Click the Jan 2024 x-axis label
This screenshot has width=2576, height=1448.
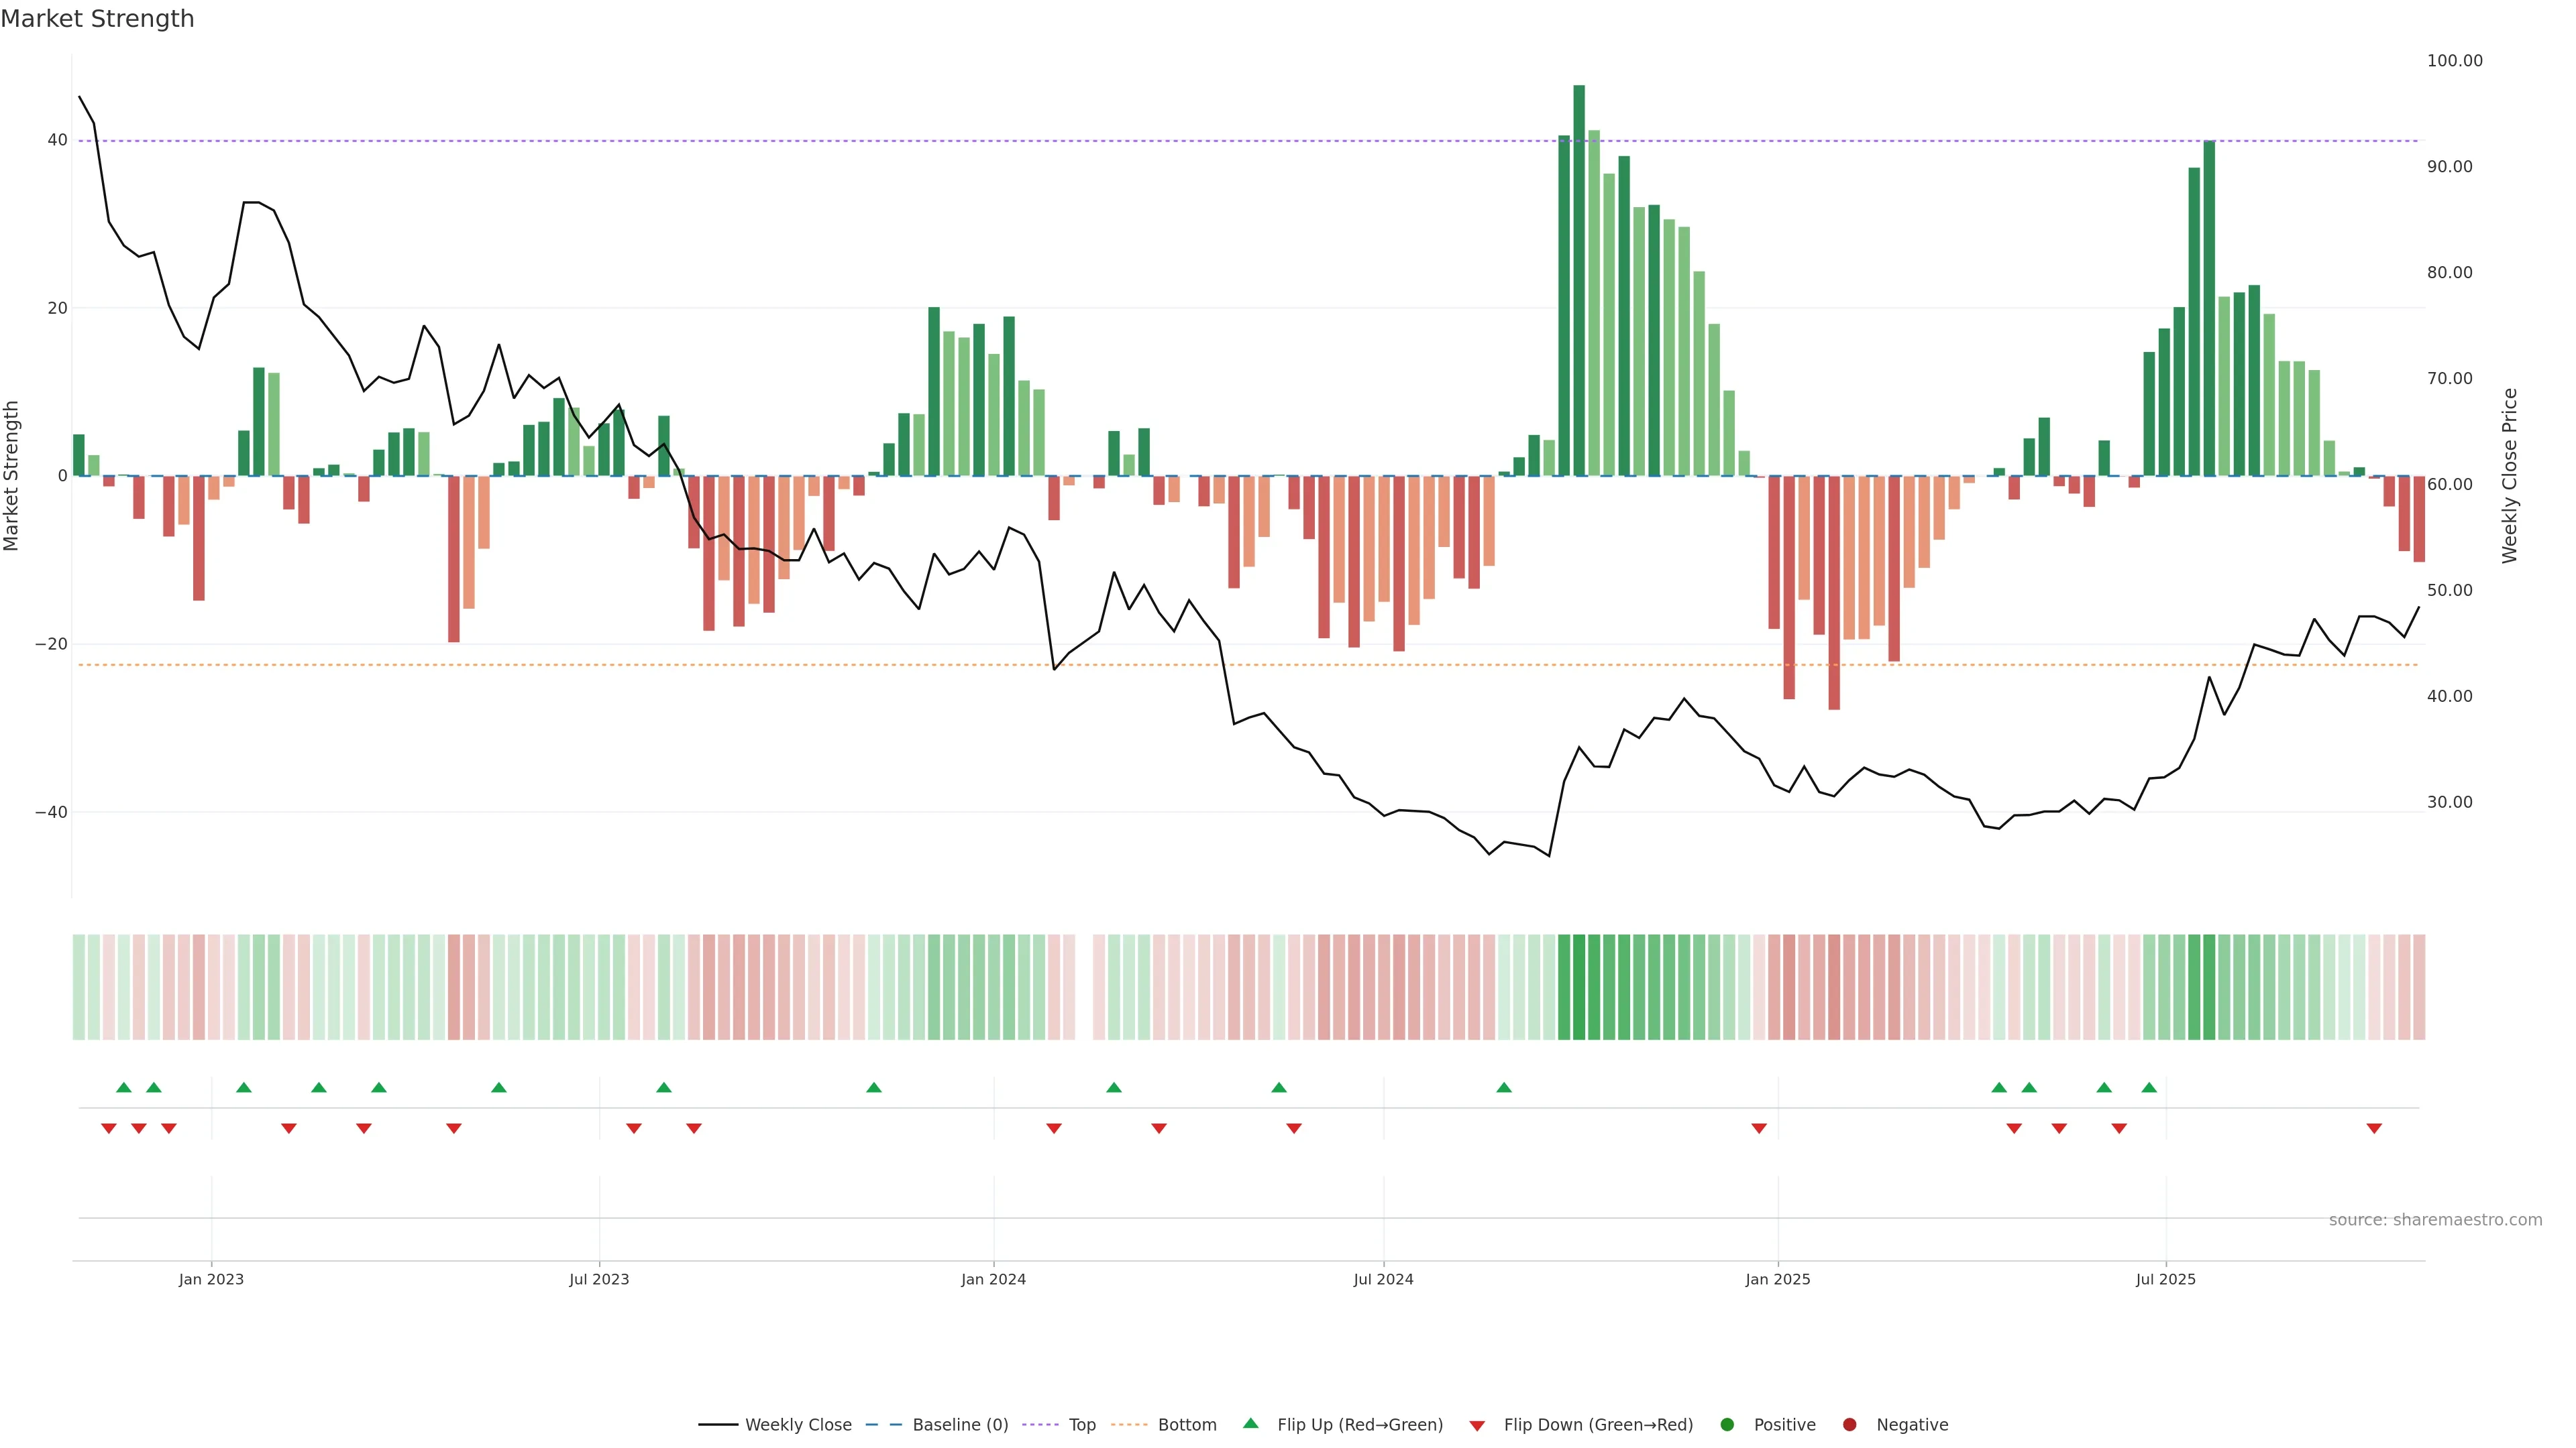(993, 1279)
